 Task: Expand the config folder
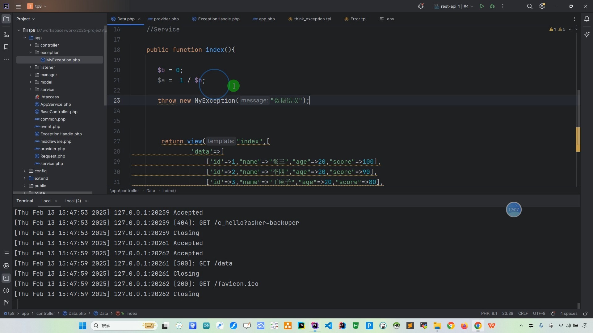tap(25, 171)
